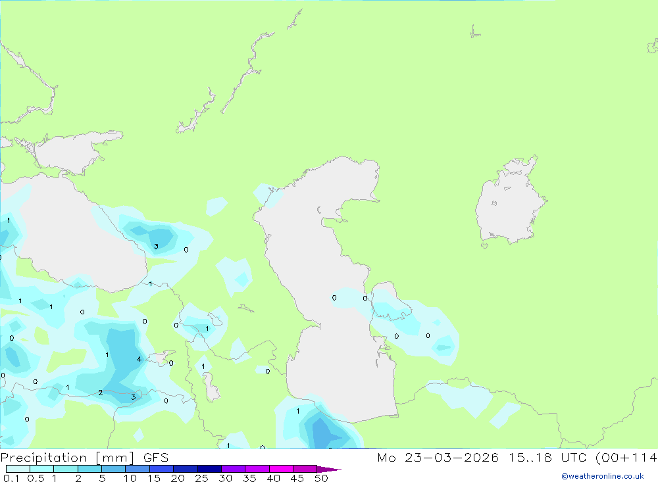Click the '25' legend scale label
658x482 pixels.
(202, 478)
